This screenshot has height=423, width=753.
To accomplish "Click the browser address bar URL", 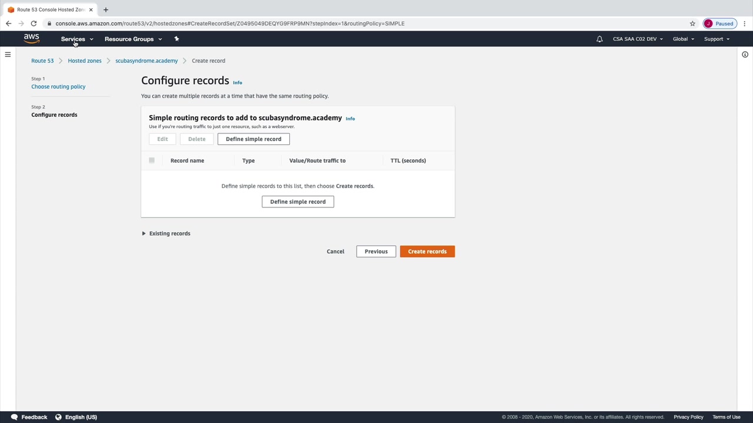I will pyautogui.click(x=230, y=23).
